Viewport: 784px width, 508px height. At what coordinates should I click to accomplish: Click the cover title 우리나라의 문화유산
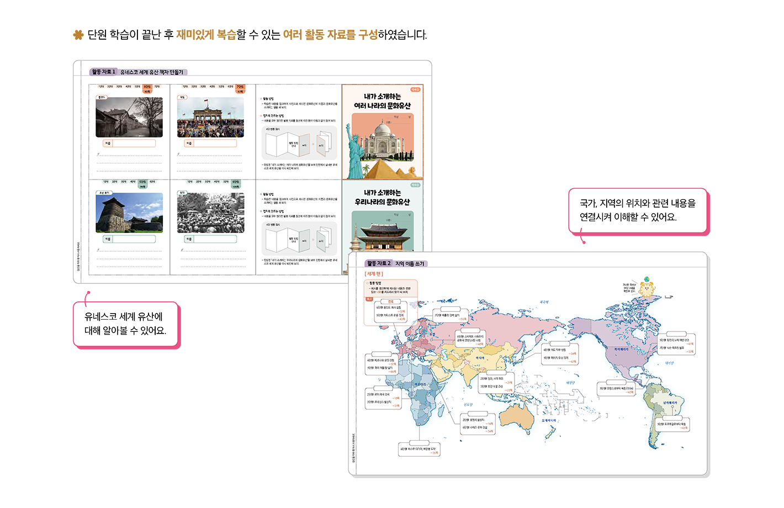tap(383, 202)
